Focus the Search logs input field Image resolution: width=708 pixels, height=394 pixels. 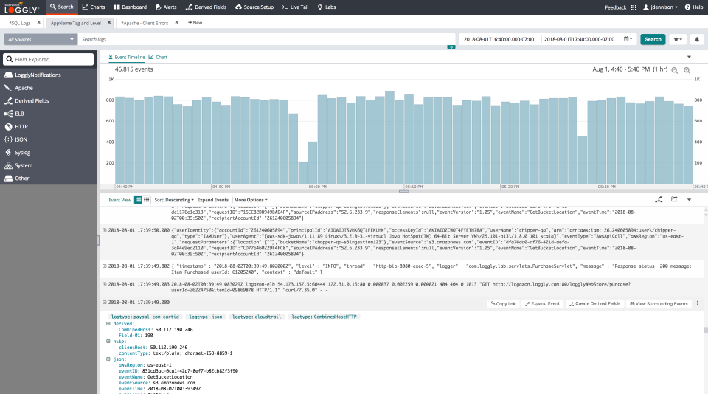(266, 39)
